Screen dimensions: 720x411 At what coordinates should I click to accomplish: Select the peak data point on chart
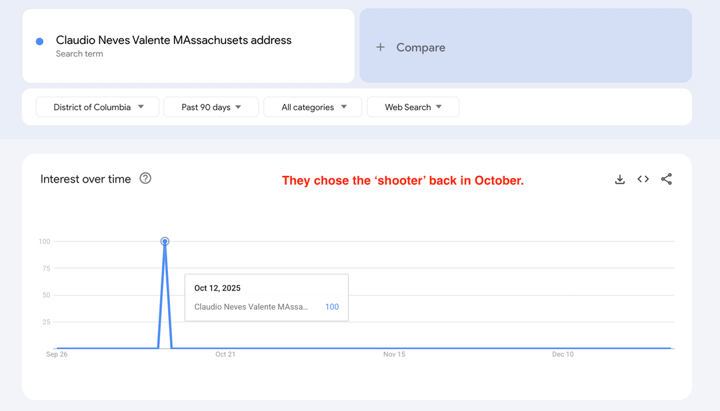point(165,241)
